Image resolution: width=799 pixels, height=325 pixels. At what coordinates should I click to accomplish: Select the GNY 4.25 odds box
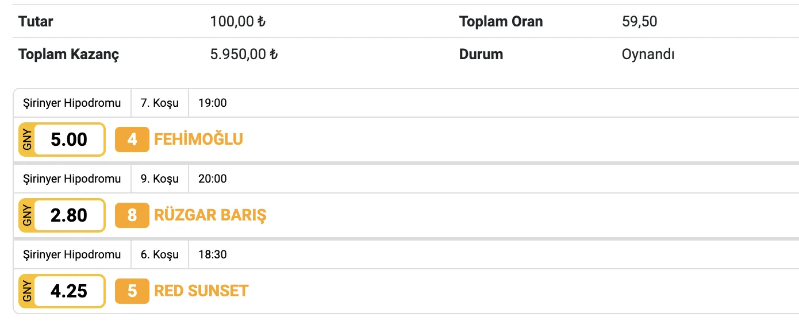coord(62,291)
